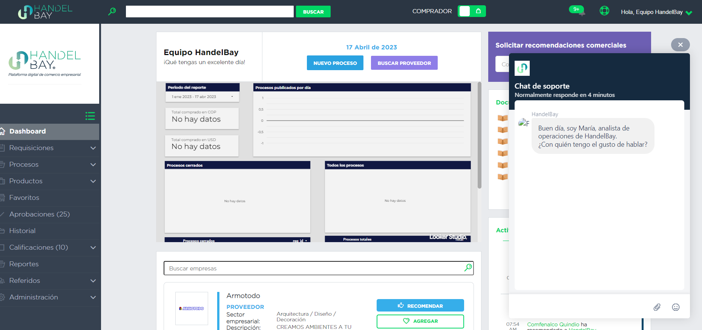
Task: Click the 'Total comprado en COP' card
Action: (x=202, y=118)
